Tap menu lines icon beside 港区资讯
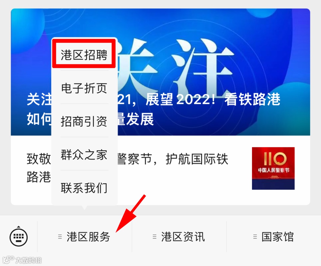This screenshot has width=321, height=266. point(155,237)
